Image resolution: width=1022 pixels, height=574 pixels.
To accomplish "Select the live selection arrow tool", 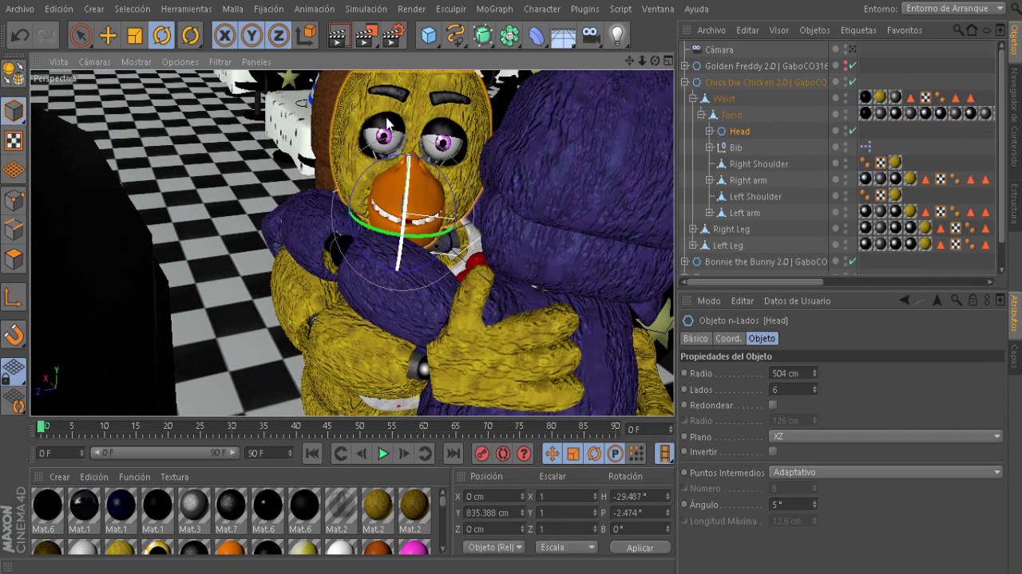I will tap(80, 35).
